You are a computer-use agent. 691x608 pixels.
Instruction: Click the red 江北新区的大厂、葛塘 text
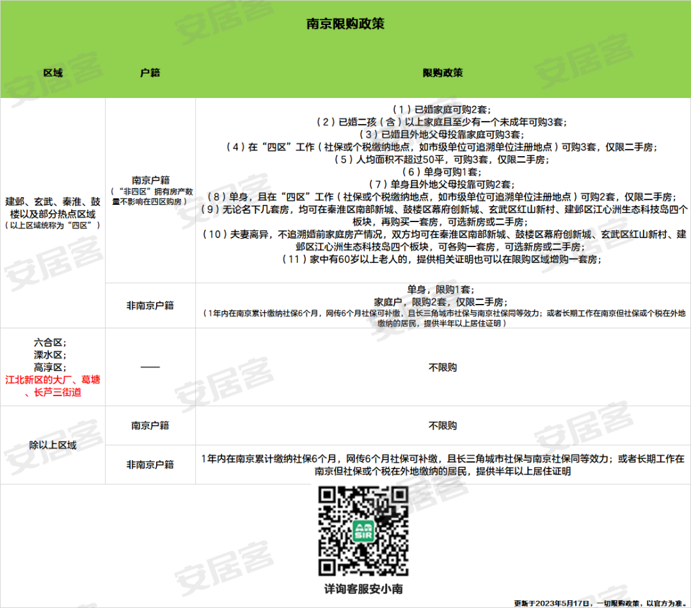pos(53,386)
